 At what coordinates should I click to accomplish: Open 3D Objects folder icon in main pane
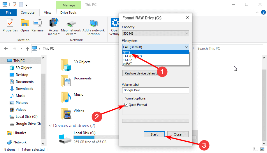click(66, 65)
